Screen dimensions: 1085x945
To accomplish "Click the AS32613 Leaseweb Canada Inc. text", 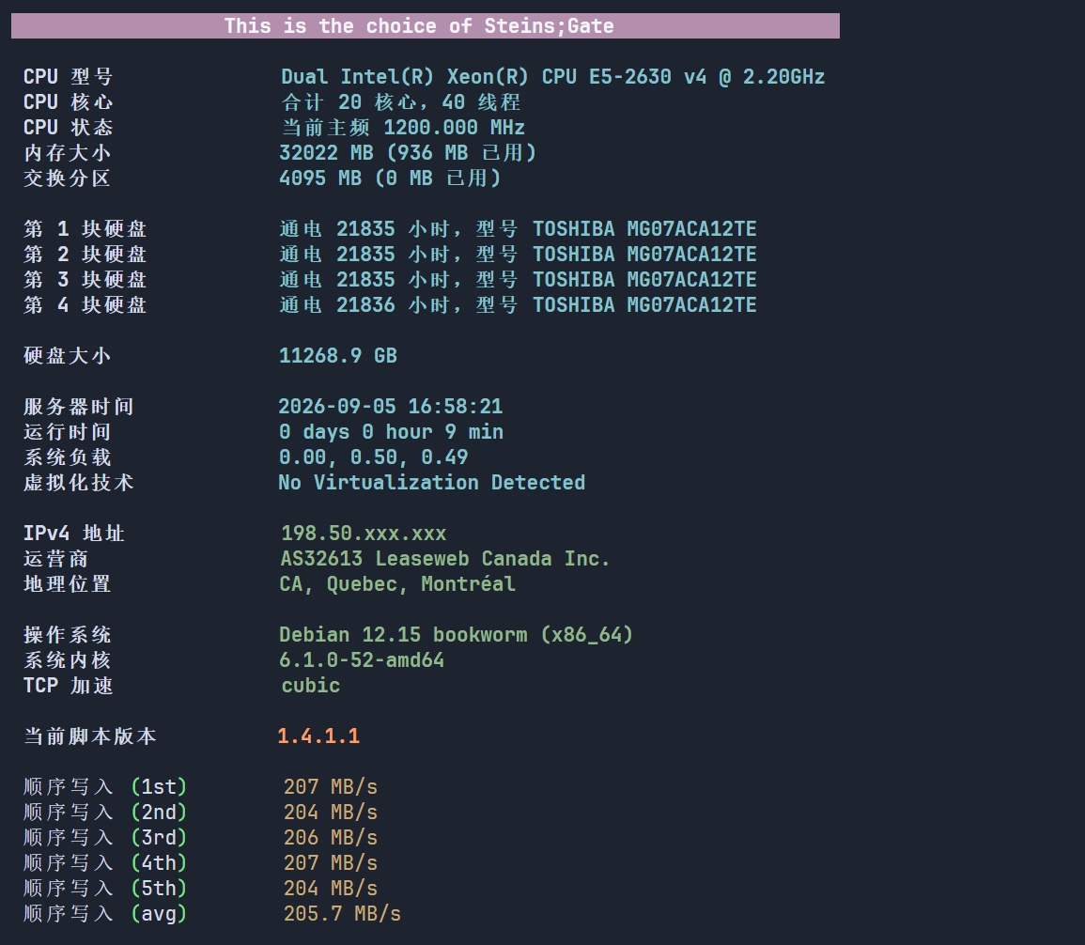I will tap(445, 559).
